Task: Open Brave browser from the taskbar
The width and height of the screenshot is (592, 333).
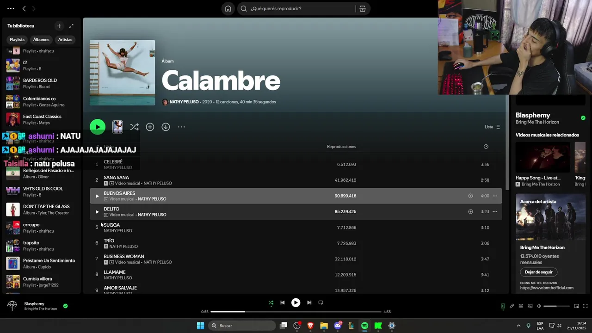Action: (x=310, y=326)
